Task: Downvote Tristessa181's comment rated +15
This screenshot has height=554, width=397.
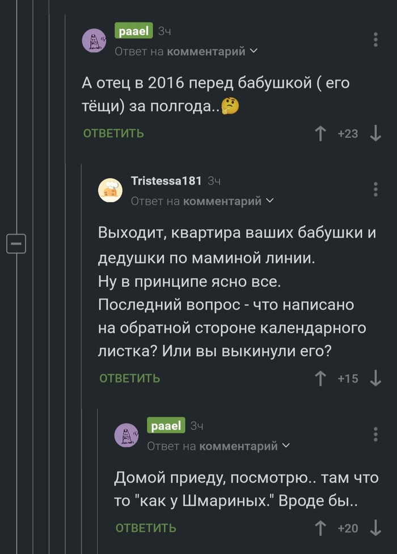Action: [x=375, y=378]
